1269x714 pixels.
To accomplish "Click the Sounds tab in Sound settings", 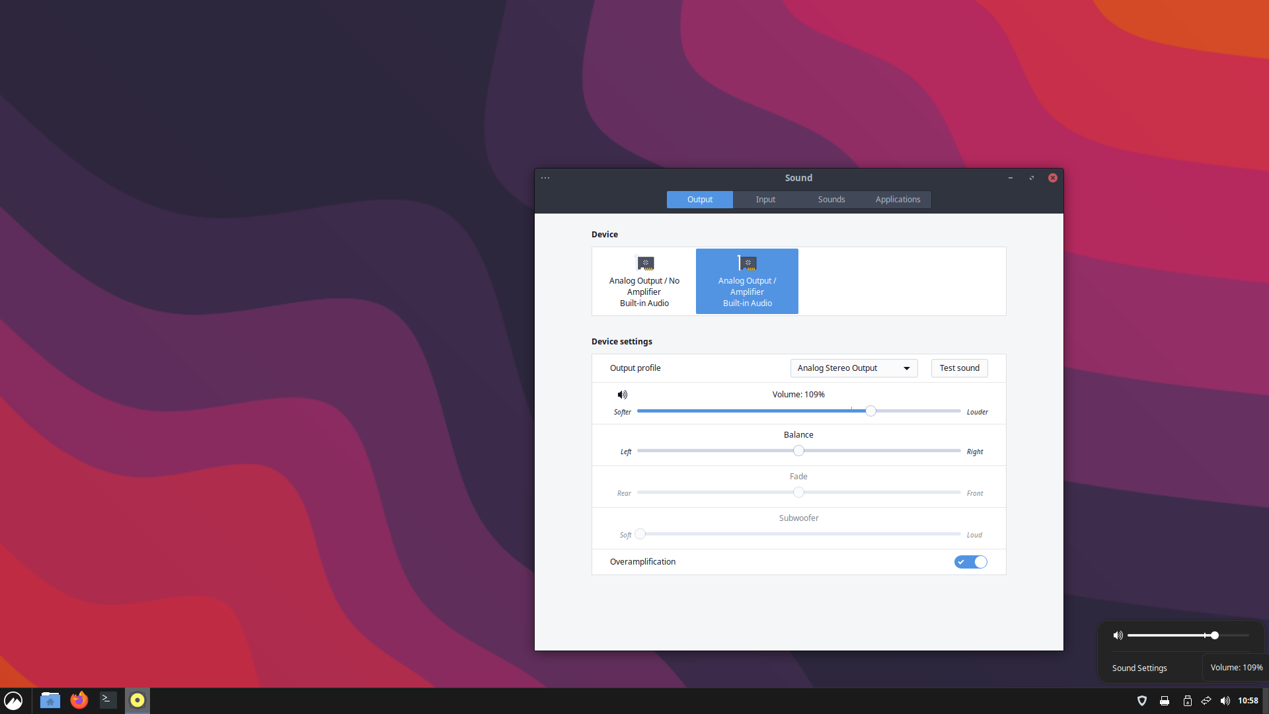I will [831, 199].
